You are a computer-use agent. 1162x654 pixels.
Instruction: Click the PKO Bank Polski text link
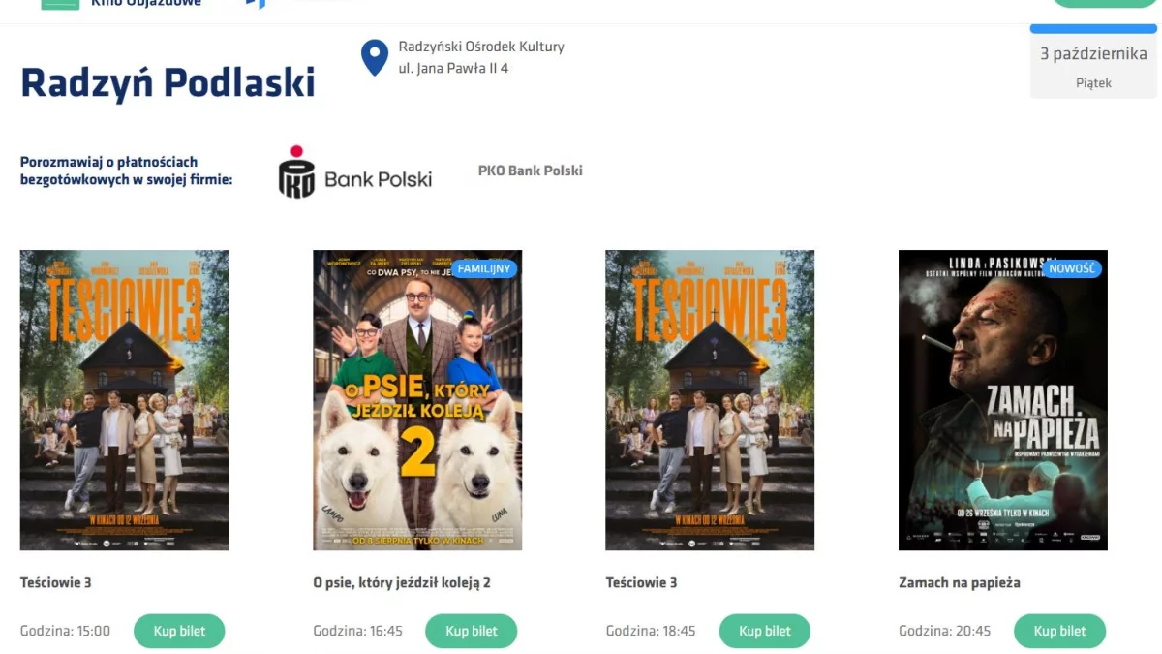tap(531, 171)
